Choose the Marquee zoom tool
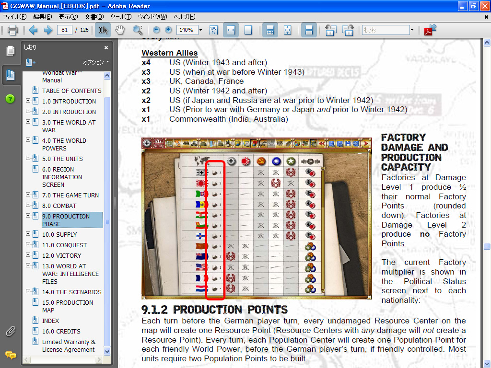 click(x=138, y=30)
